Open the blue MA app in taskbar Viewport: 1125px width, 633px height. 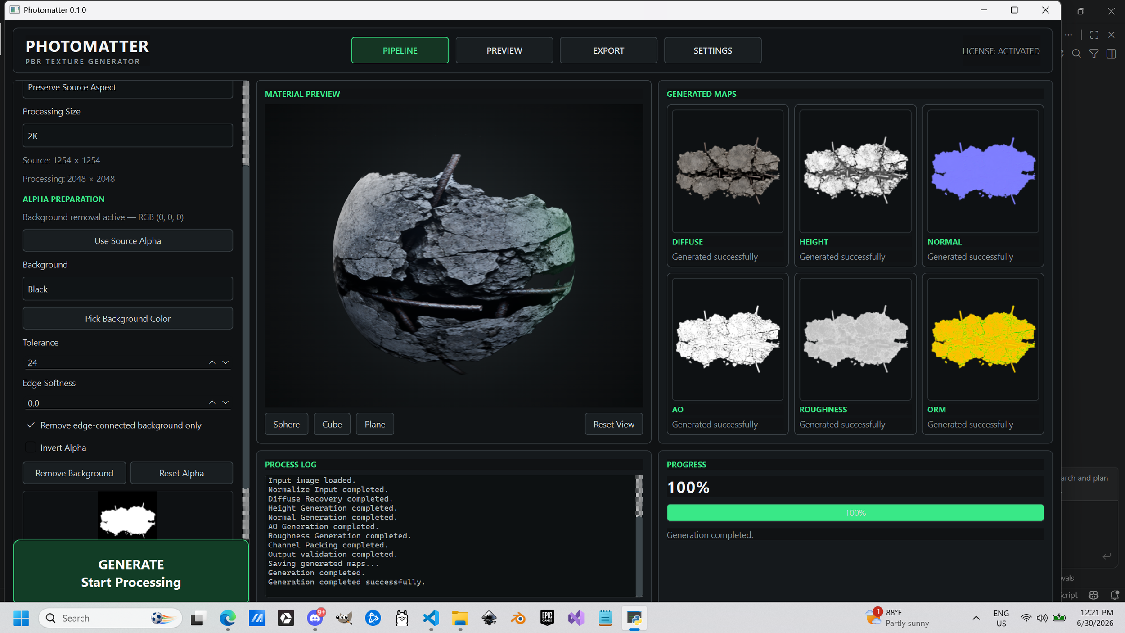tap(257, 618)
